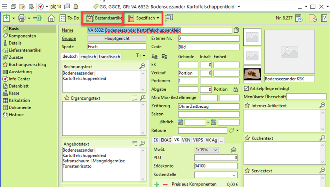Toggle the Artikelpflege erledigt checkbox
The image size is (330, 187).
[247, 89]
